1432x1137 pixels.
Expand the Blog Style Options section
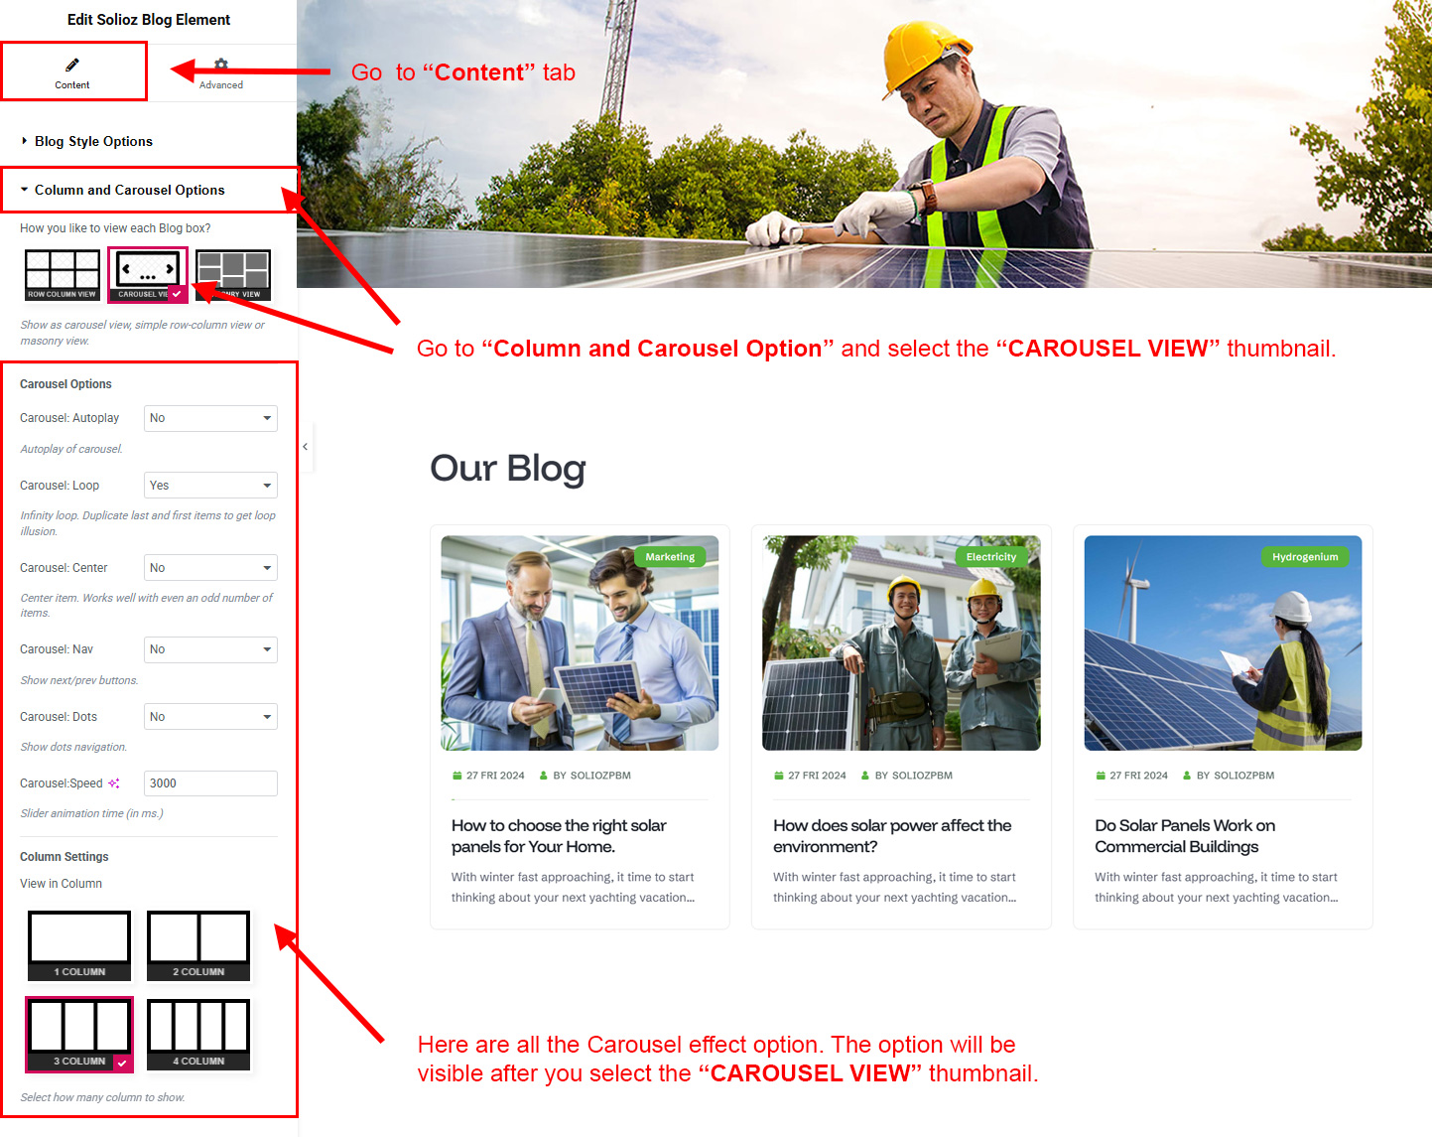click(93, 141)
